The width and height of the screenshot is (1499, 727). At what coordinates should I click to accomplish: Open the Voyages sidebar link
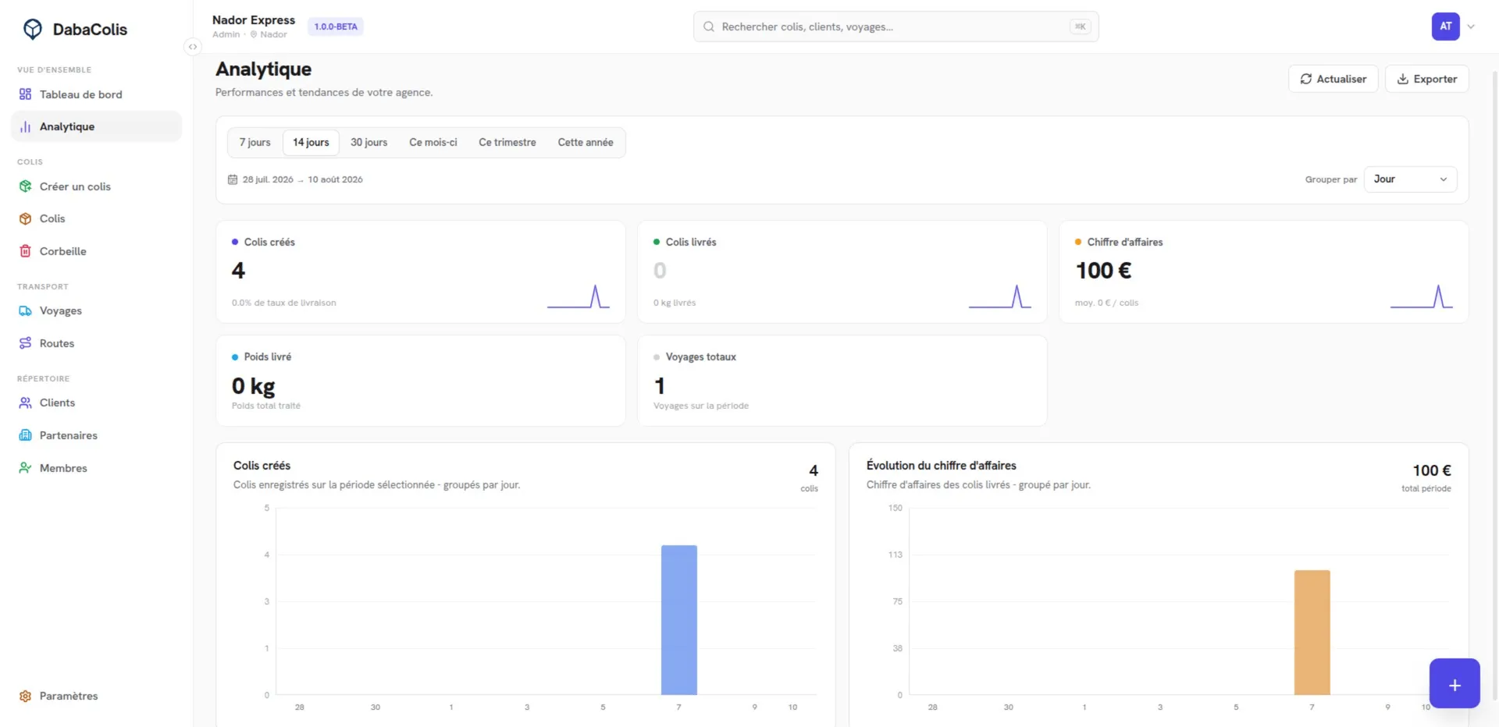(x=96, y=310)
